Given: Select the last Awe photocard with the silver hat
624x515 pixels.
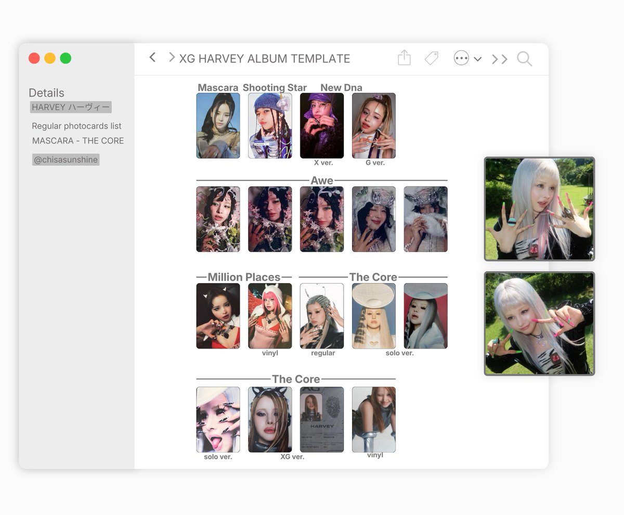Looking at the screenshot, I should pos(426,219).
